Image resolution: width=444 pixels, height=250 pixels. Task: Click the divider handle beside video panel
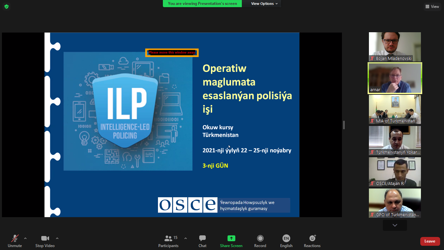point(344,125)
